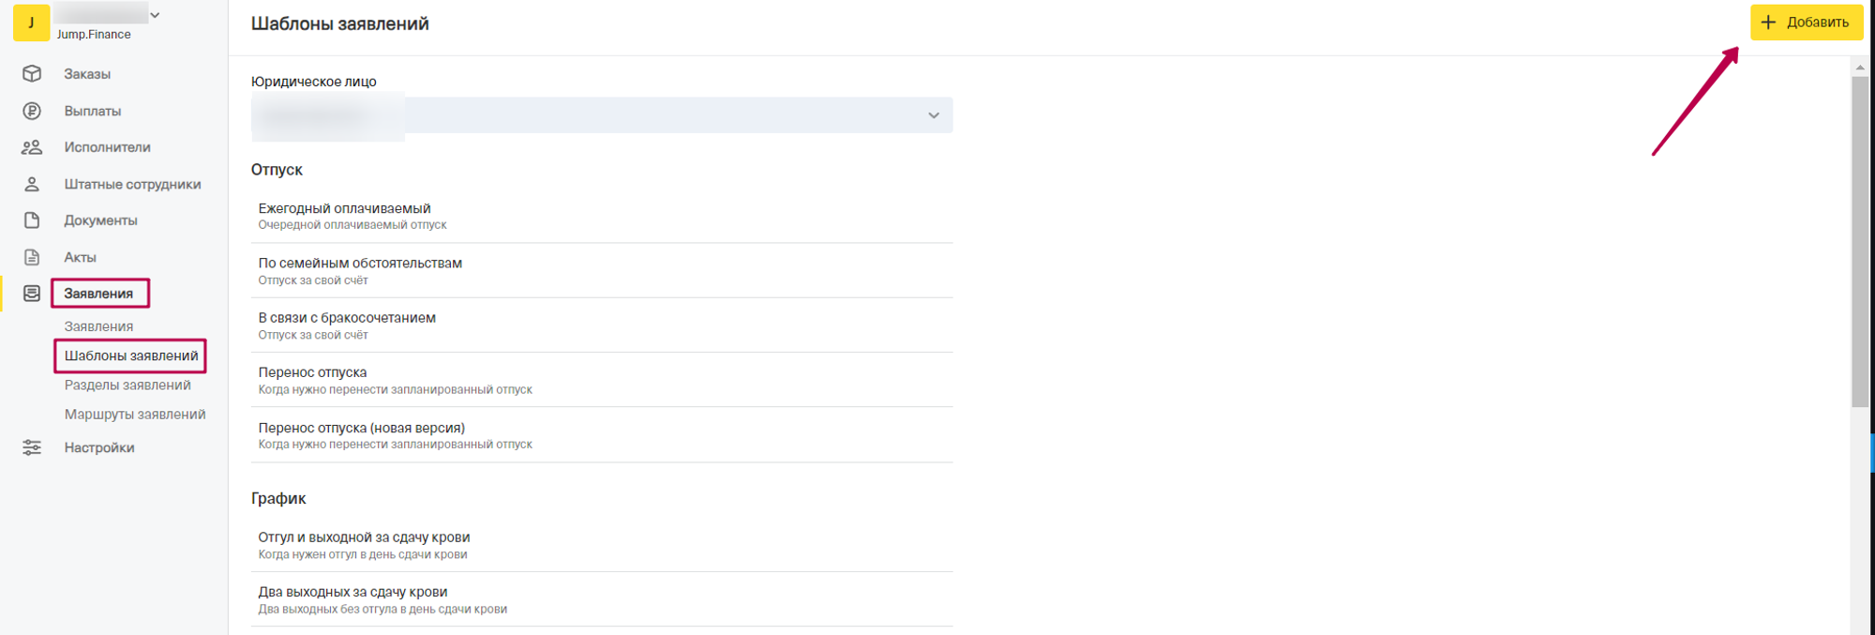The width and height of the screenshot is (1875, 635).
Task: Click the Исполнители people icon
Action: point(32,147)
